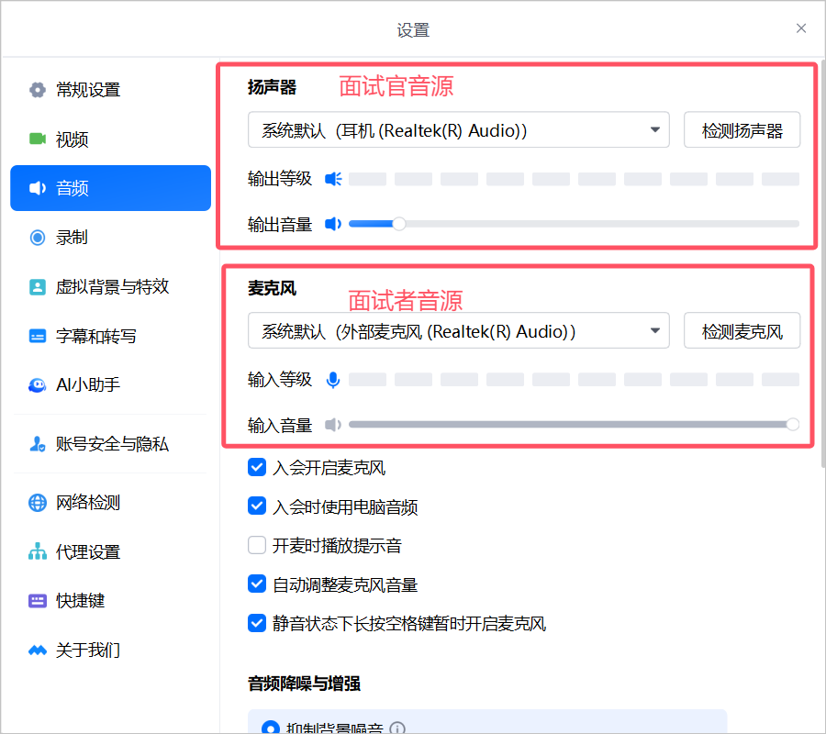Click the 字幕和转写 icon
Viewport: 826px width, 734px height.
coord(38,337)
